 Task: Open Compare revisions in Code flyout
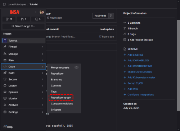[64, 104]
